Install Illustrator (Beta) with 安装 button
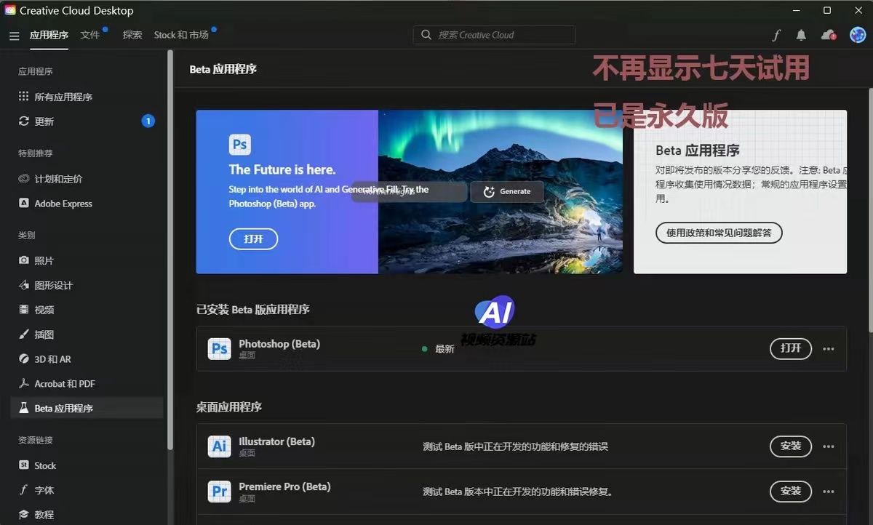Image resolution: width=873 pixels, height=525 pixels. click(791, 446)
